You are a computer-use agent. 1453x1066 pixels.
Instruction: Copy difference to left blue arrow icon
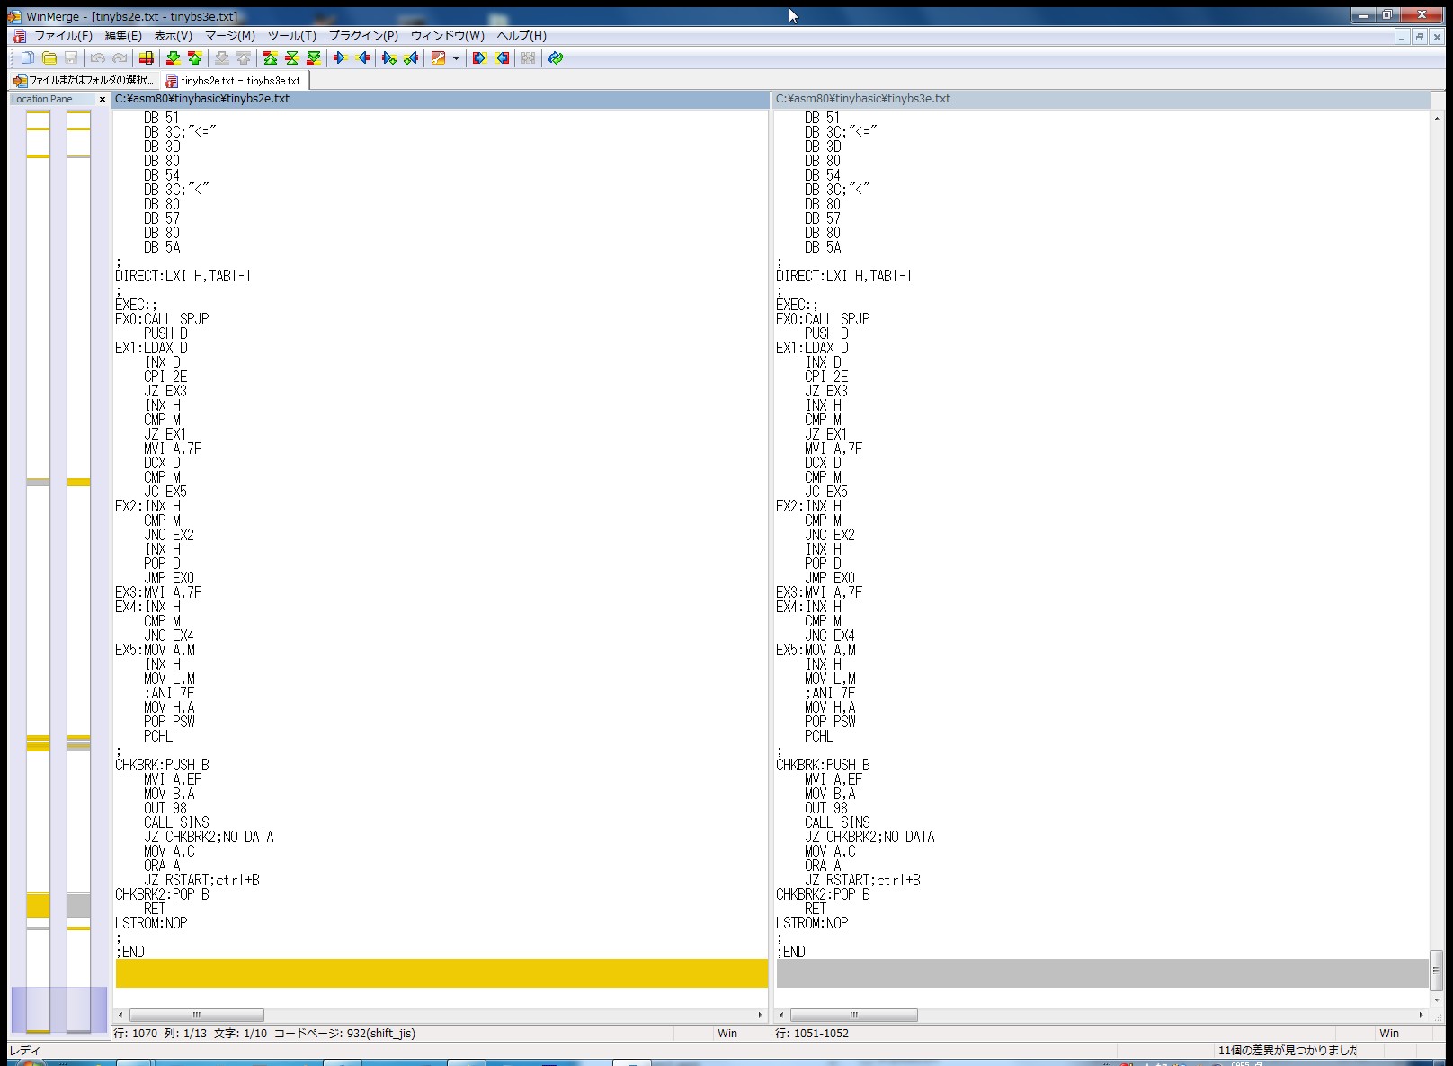pyautogui.click(x=362, y=58)
